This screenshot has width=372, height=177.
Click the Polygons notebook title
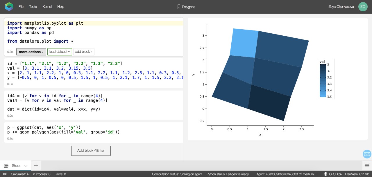pos(189,7)
